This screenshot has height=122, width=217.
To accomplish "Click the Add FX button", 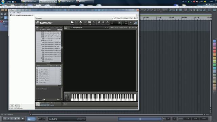I will [12, 106].
